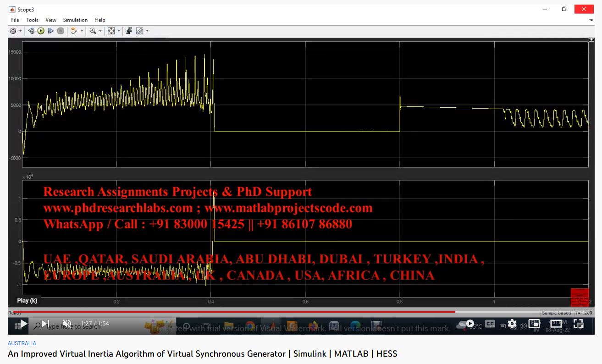Toggle closed captions CC button
This screenshot has height=364, width=602.
(x=490, y=324)
